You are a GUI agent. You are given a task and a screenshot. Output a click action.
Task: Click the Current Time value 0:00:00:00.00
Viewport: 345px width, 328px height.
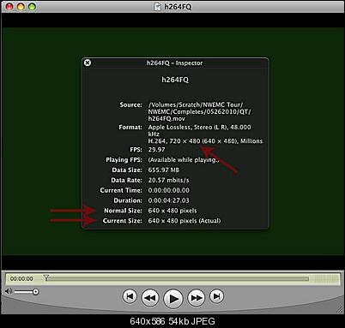[x=169, y=190]
